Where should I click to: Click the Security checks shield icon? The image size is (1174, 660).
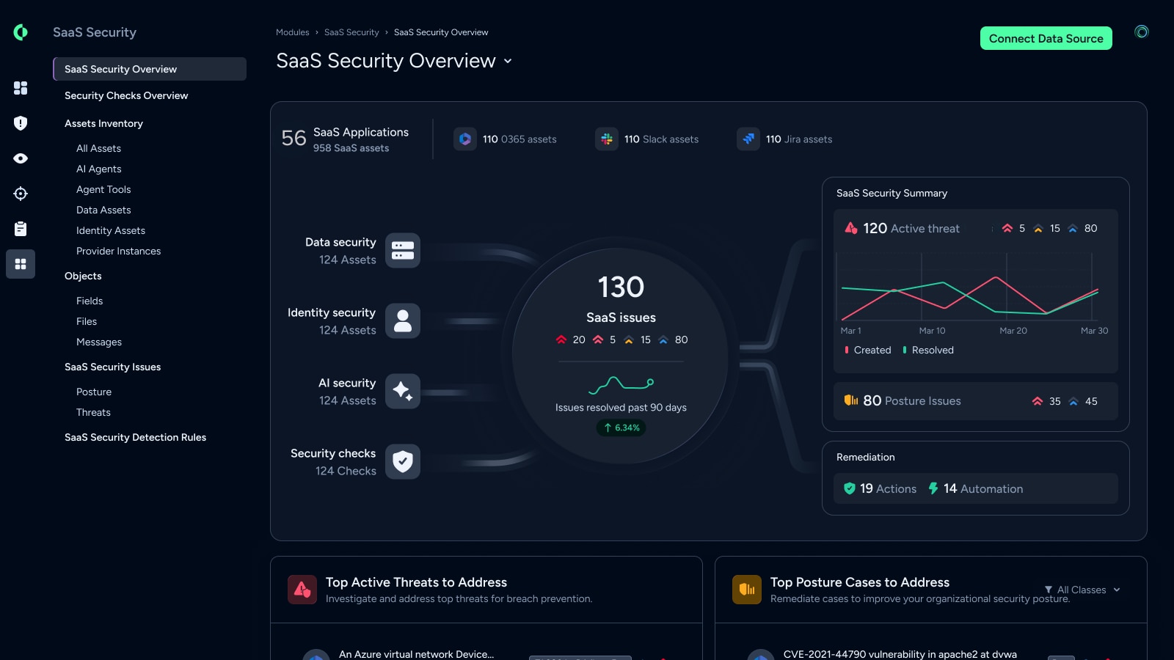click(403, 462)
